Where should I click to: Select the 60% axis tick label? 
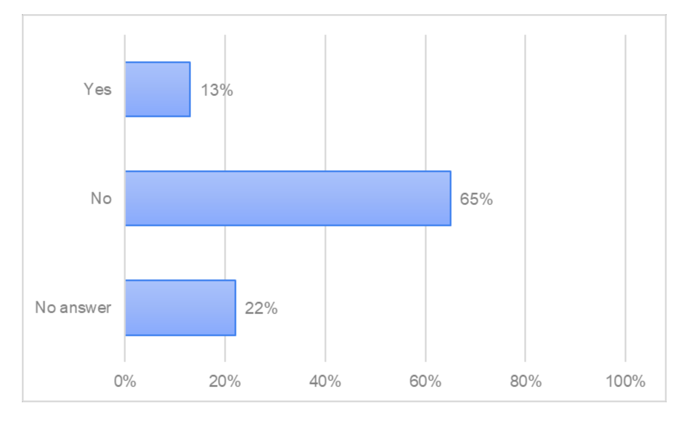coord(425,381)
